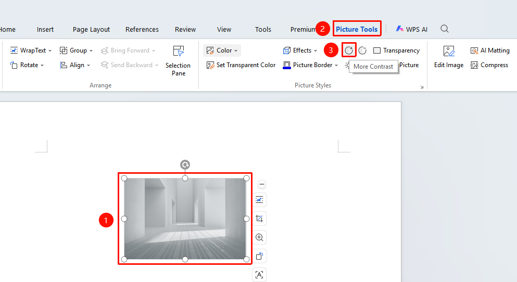Open the Review tab
The height and width of the screenshot is (282, 517).
click(x=185, y=29)
